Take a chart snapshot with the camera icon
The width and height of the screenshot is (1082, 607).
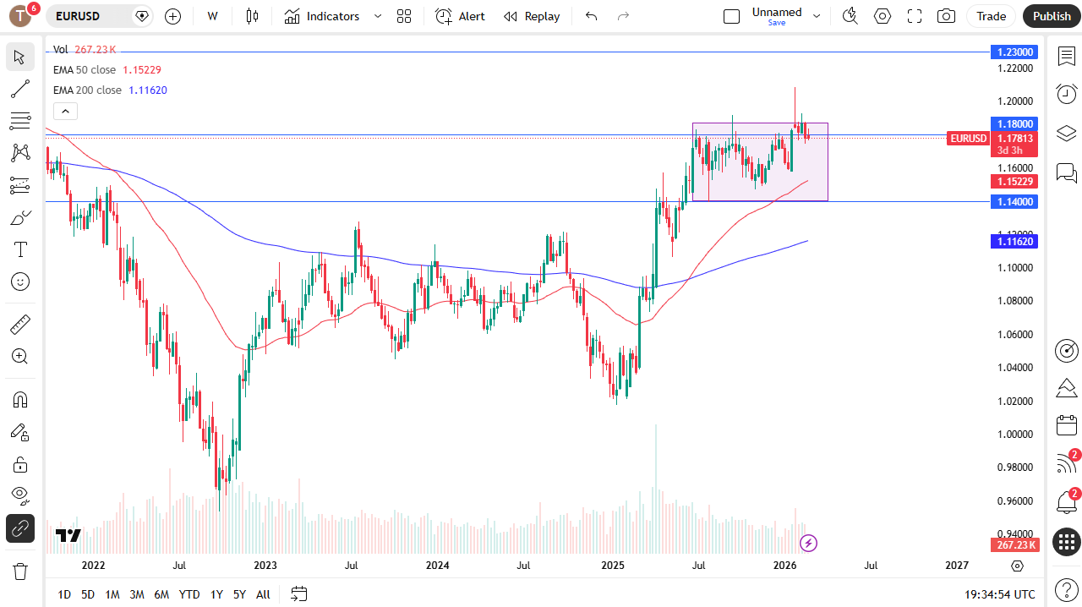pyautogui.click(x=945, y=16)
